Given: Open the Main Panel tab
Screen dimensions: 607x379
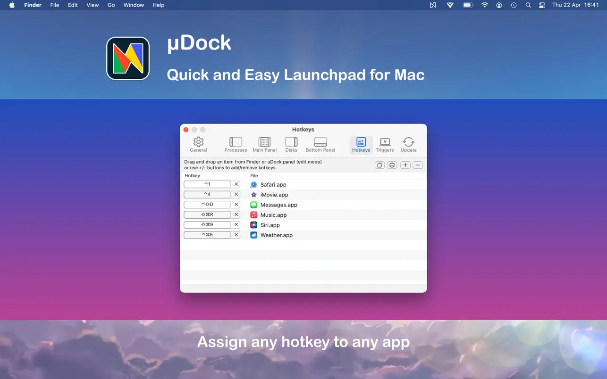Looking at the screenshot, I should (x=264, y=144).
